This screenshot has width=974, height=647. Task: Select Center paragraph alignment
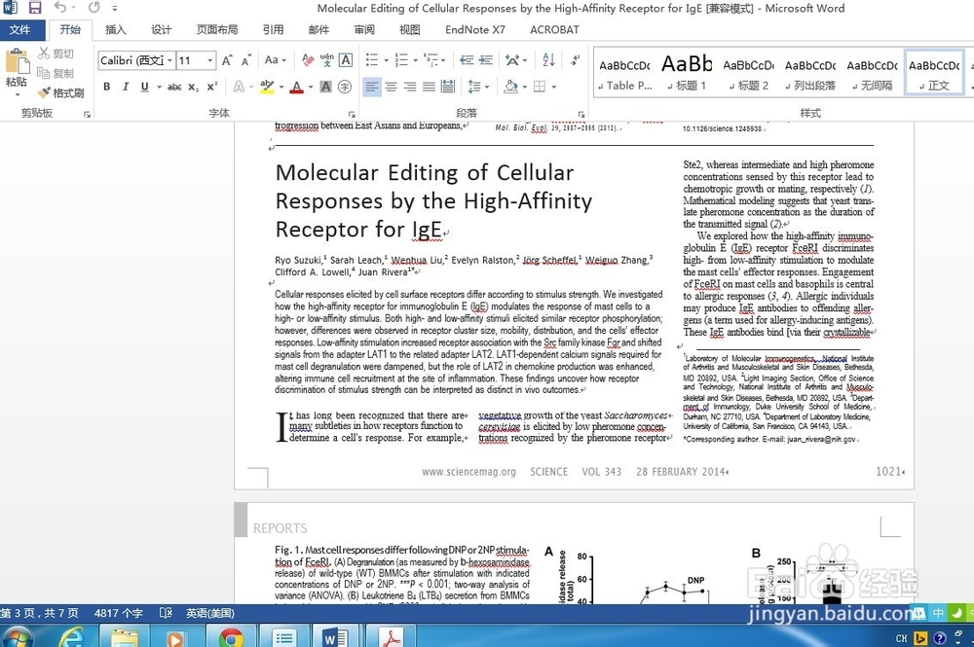pos(391,87)
